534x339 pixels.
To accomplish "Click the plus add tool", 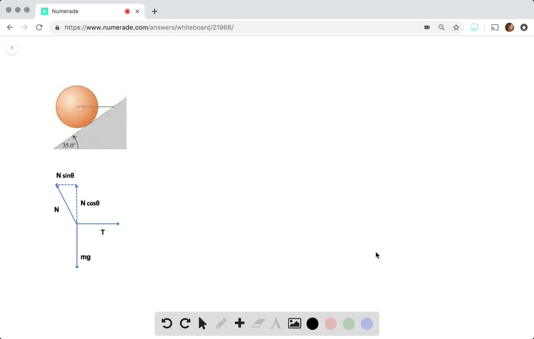I will point(240,323).
